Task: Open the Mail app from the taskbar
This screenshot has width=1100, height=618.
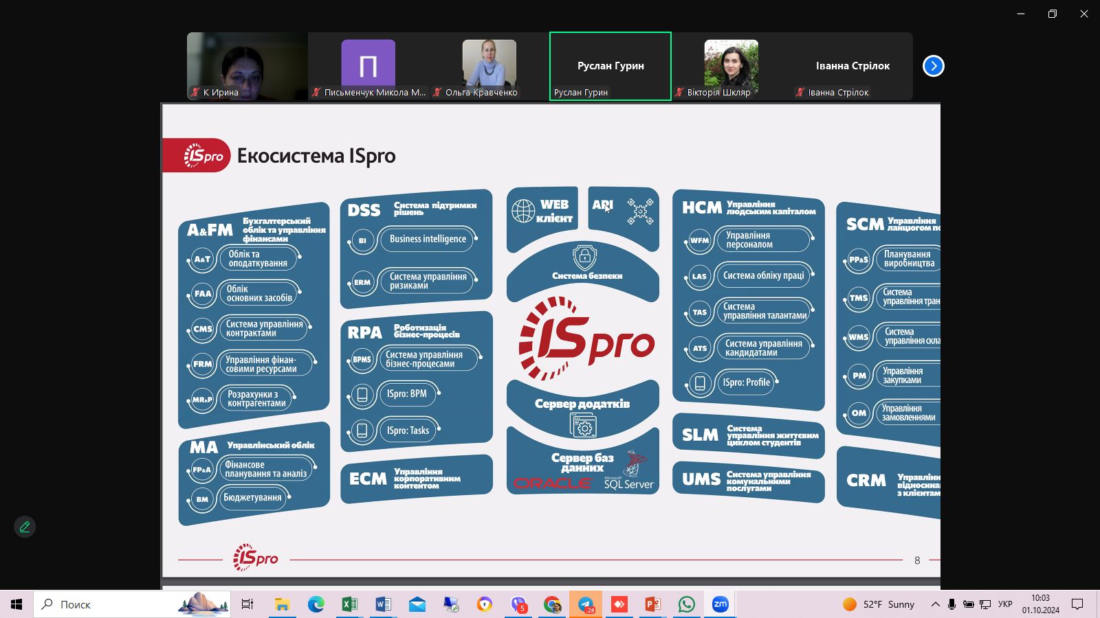Action: (x=417, y=604)
